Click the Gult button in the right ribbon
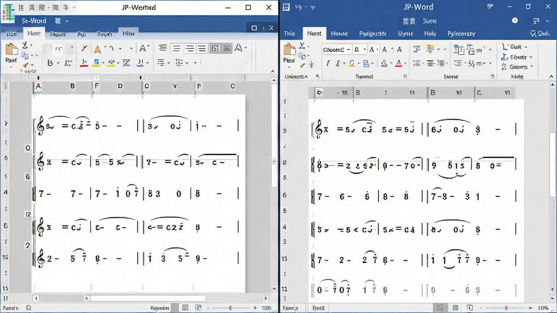Image resolution: width=557 pixels, height=313 pixels. (x=515, y=47)
